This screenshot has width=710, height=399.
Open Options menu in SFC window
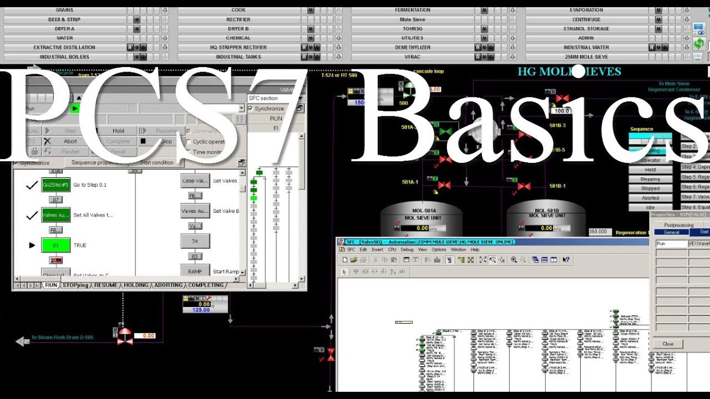click(439, 249)
